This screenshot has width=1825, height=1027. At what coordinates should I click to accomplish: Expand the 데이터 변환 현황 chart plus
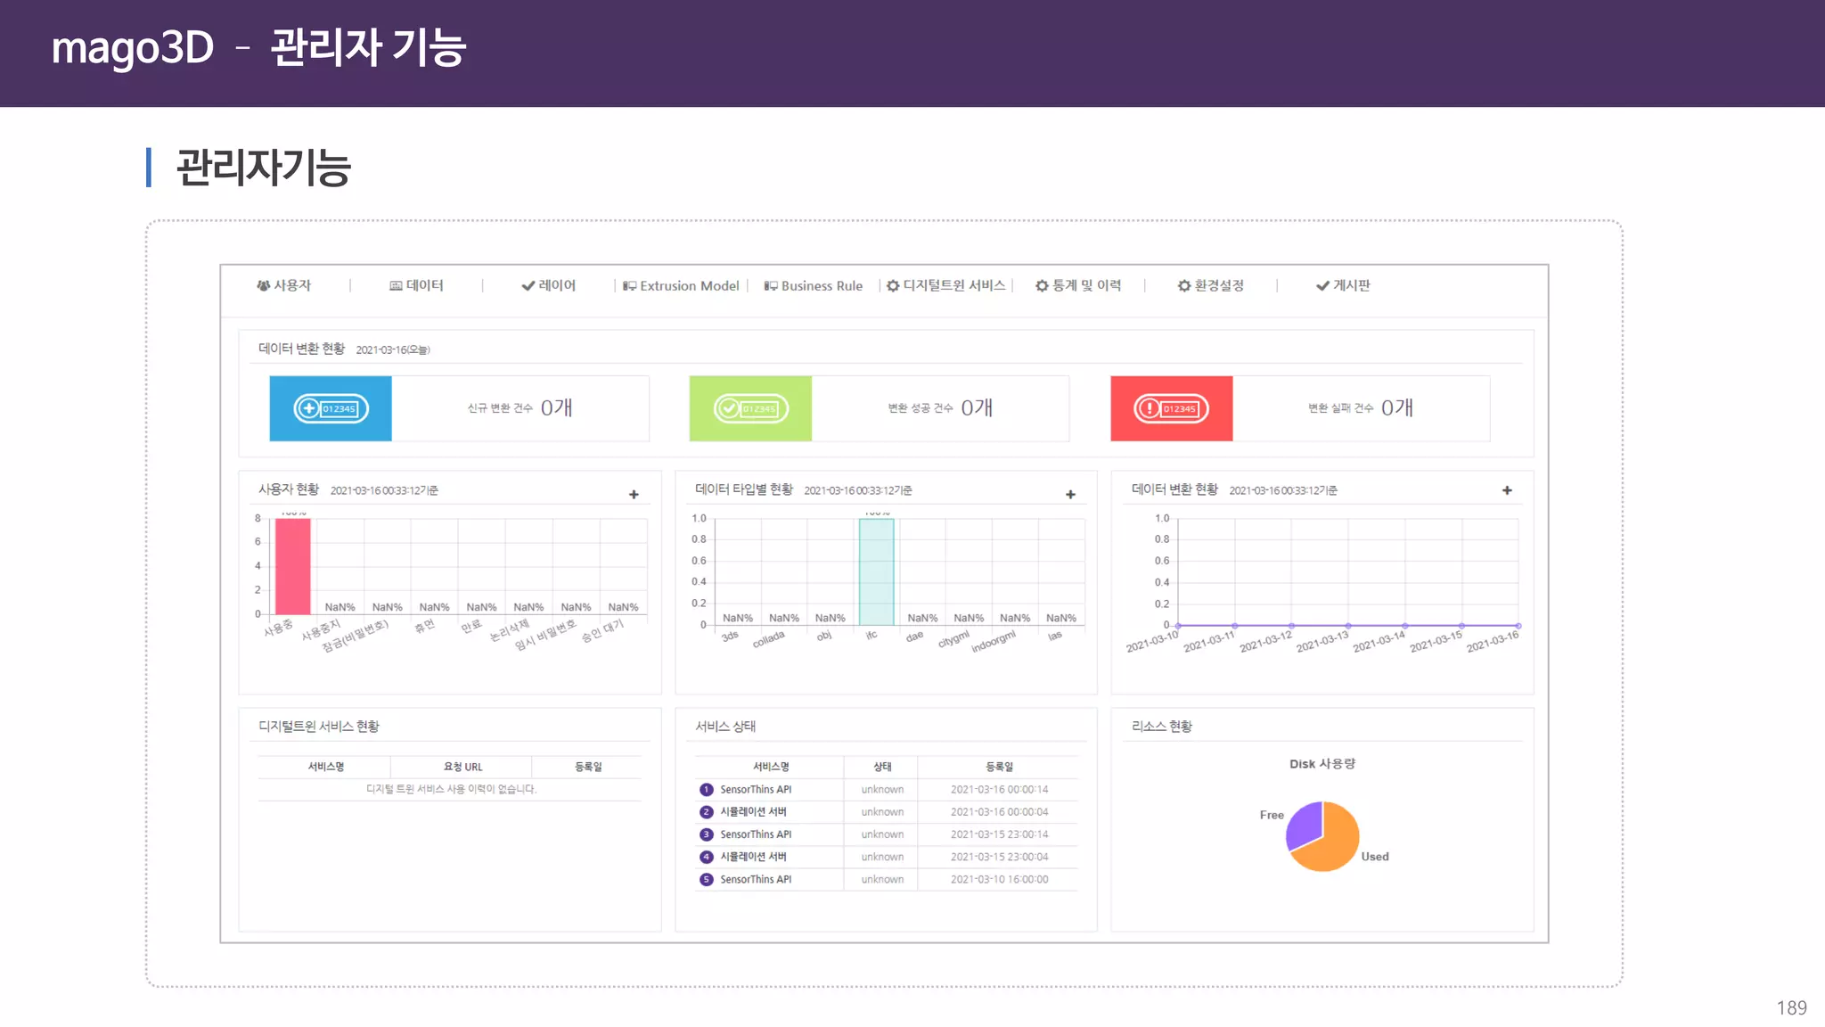1507,490
